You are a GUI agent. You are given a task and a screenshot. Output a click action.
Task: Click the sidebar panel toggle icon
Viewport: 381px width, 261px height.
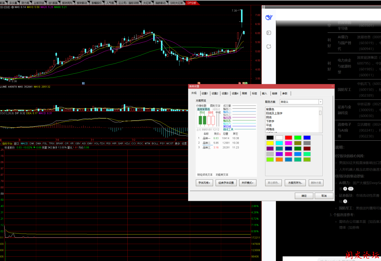[268, 33]
